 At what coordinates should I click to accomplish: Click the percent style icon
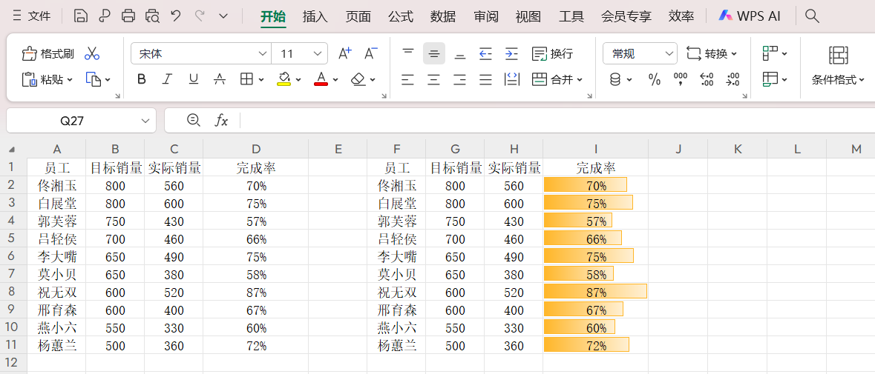(x=654, y=80)
